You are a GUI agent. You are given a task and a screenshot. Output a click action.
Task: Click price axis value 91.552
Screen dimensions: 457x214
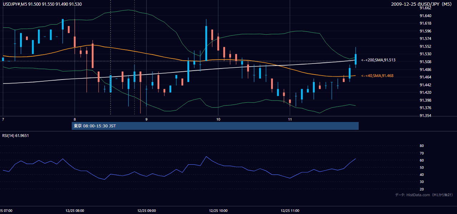pos(425,46)
